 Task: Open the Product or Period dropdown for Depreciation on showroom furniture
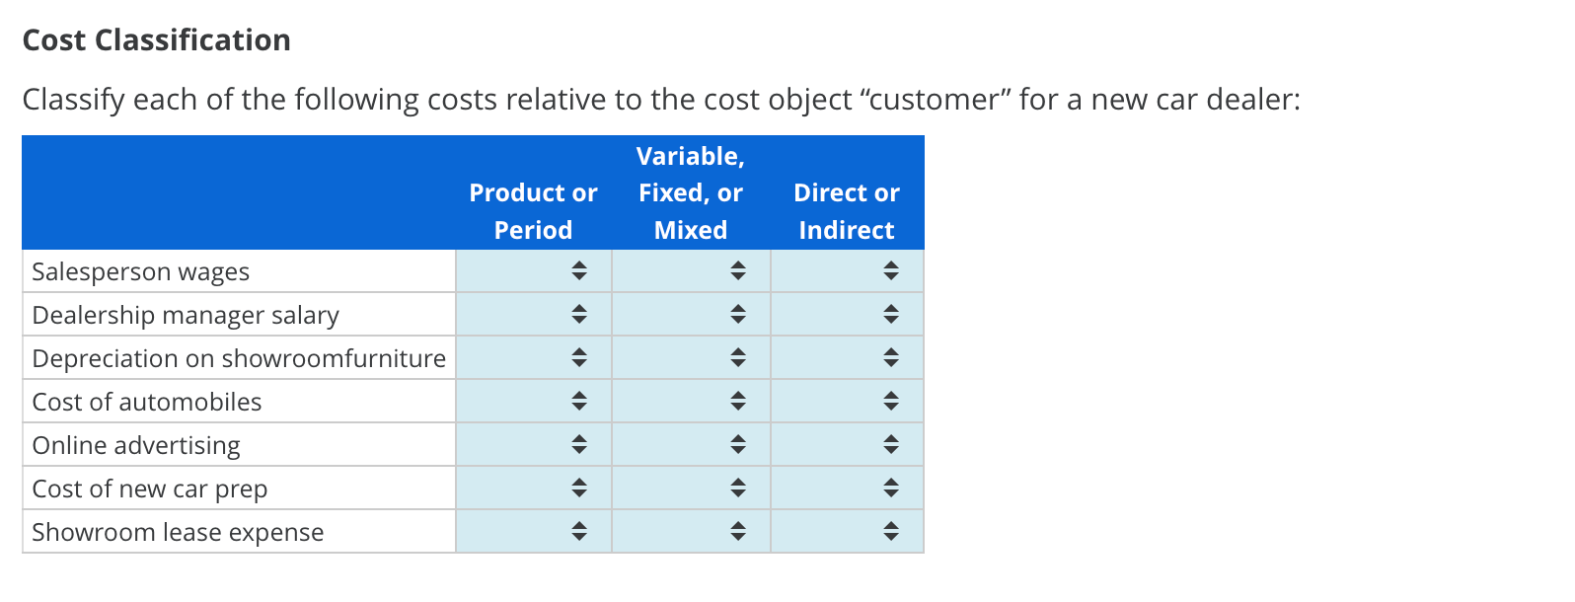click(578, 357)
